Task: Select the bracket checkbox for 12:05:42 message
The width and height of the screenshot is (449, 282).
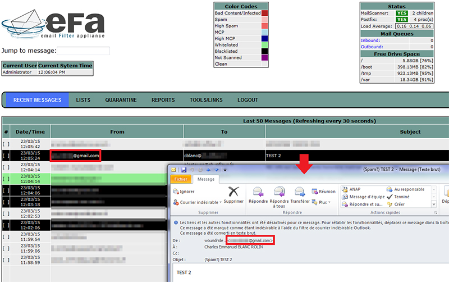Action: (x=6, y=144)
